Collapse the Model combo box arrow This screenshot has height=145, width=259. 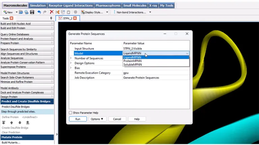point(187,53)
